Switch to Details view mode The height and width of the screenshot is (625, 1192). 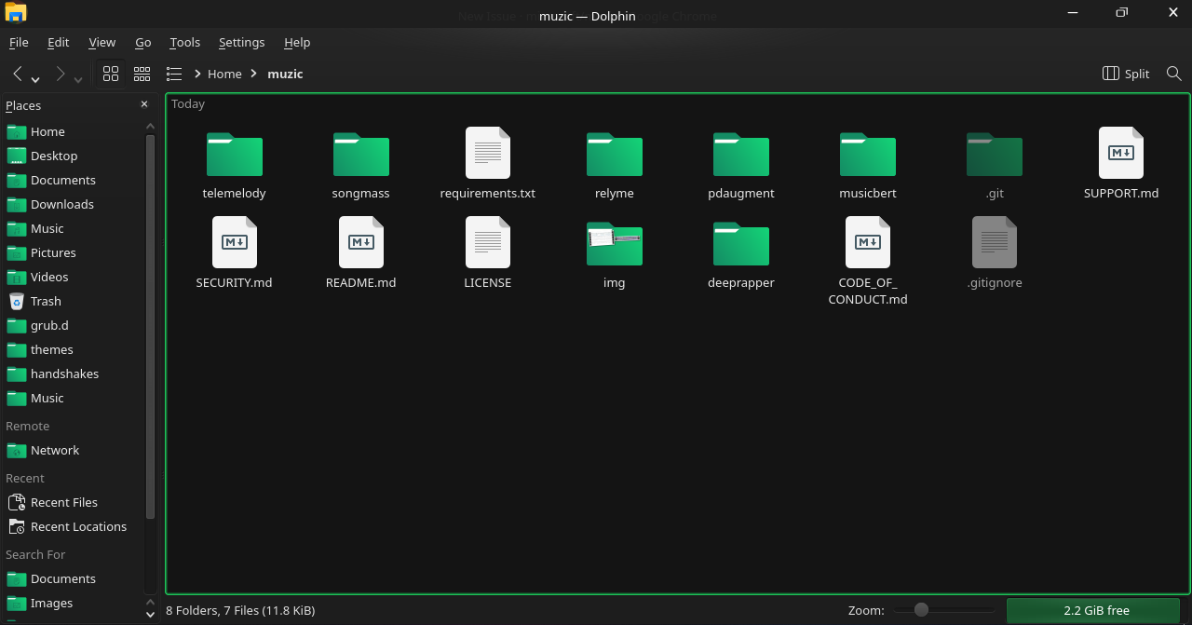[x=174, y=74]
